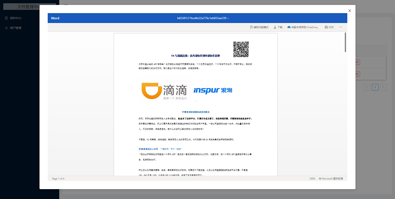This screenshot has width=395, height=199.
Task: Click the paragraph beginning '你手机里必备的 APP'
Action: (x=195, y=66)
